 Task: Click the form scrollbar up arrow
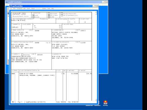pyautogui.click(x=96, y=12)
